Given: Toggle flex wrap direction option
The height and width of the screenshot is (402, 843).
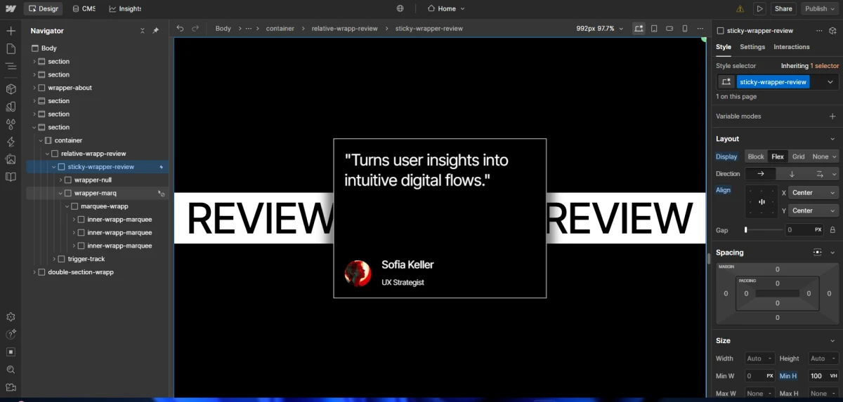Looking at the screenshot, I should [x=818, y=174].
